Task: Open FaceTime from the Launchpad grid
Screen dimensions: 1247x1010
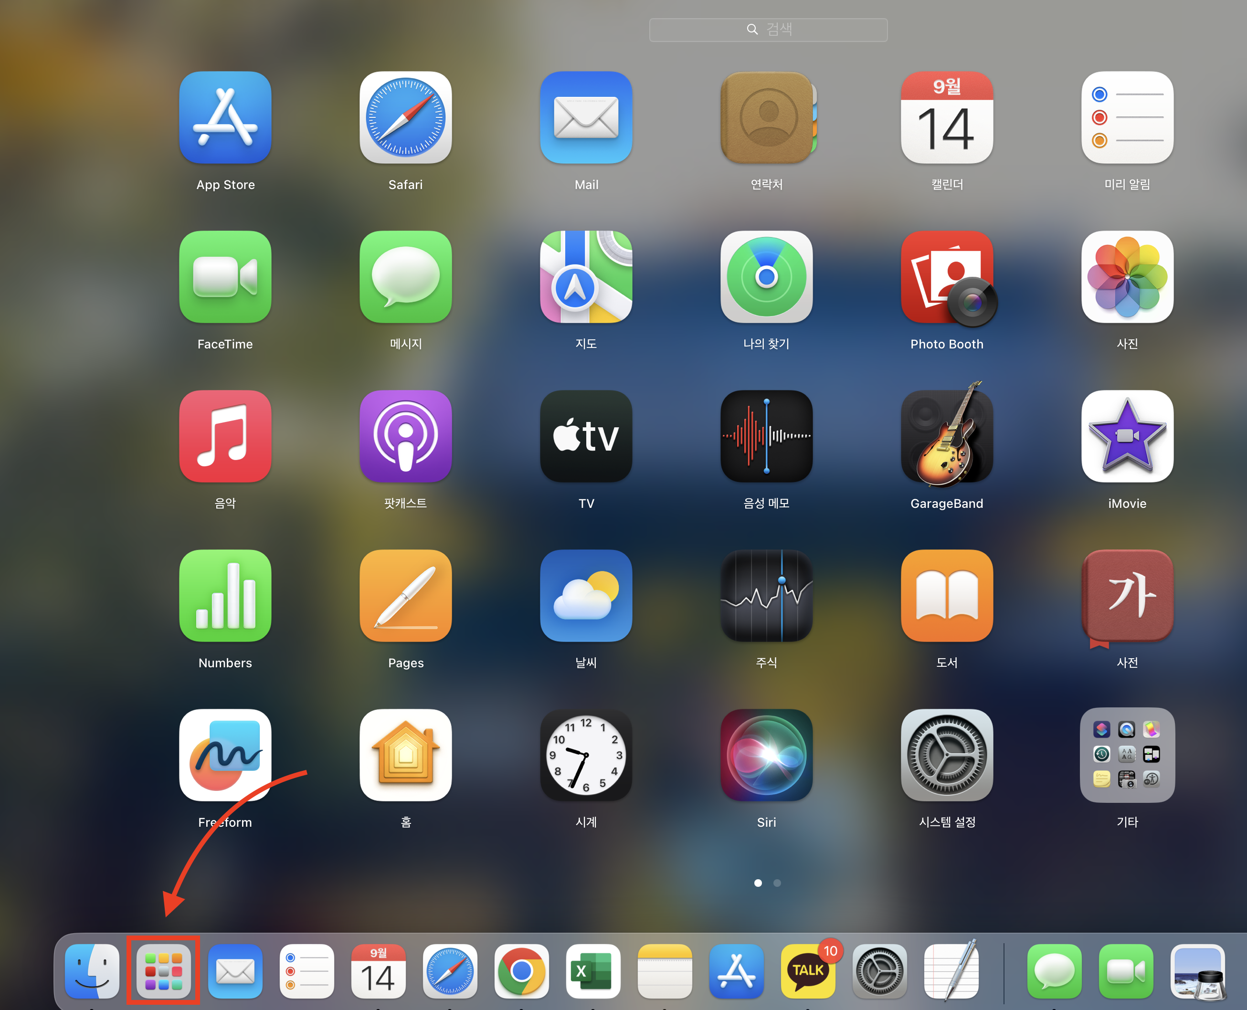Action: 225,277
